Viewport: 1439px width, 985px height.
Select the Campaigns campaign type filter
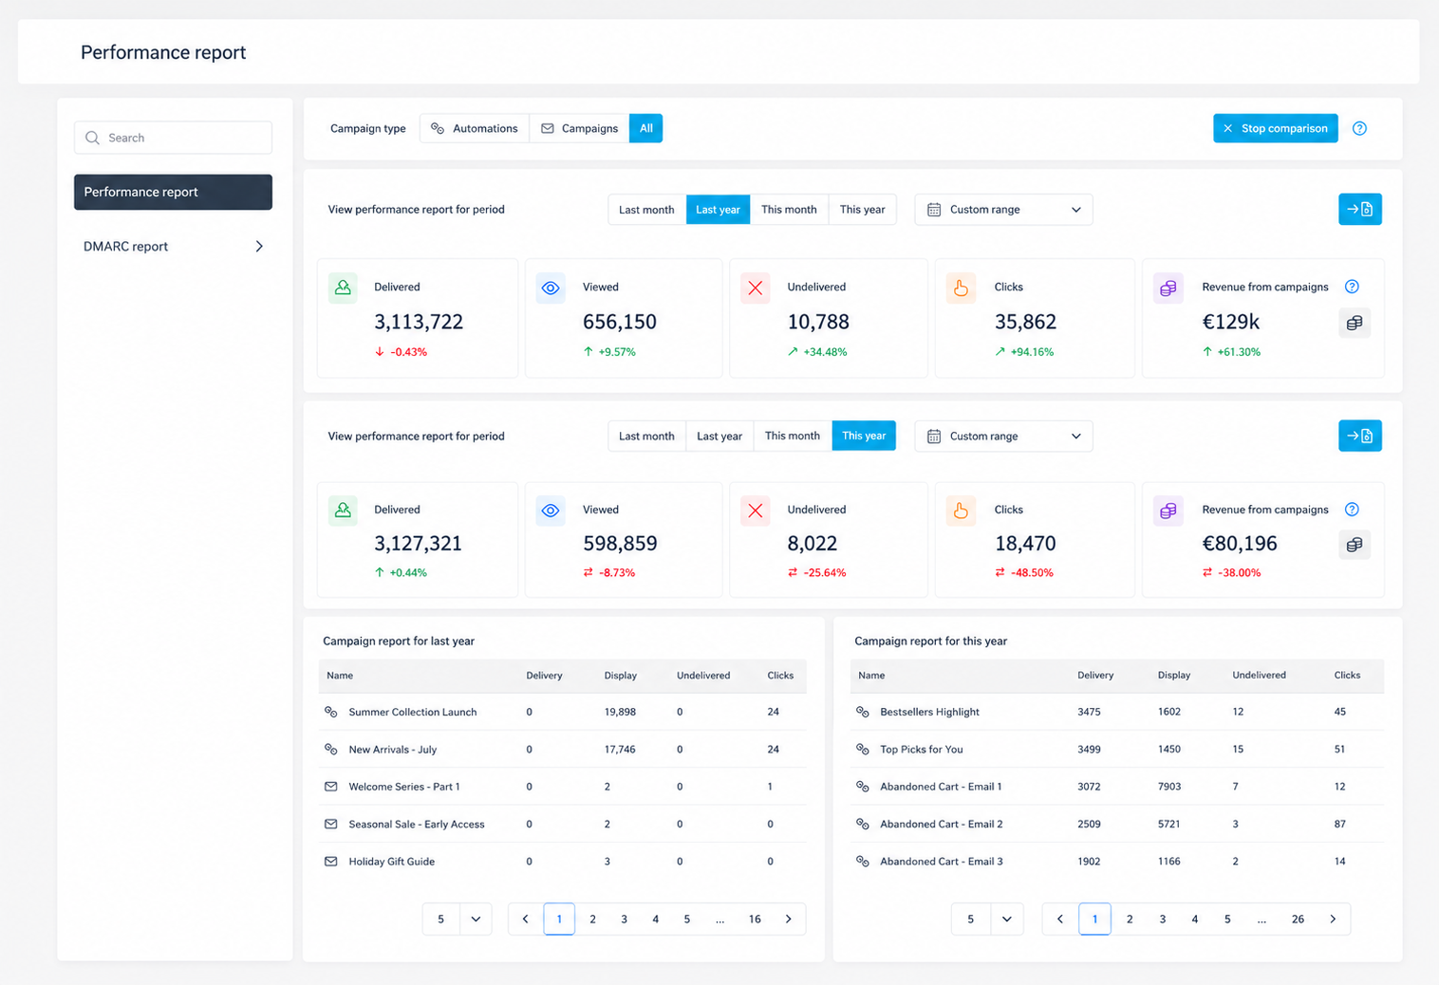coord(579,128)
